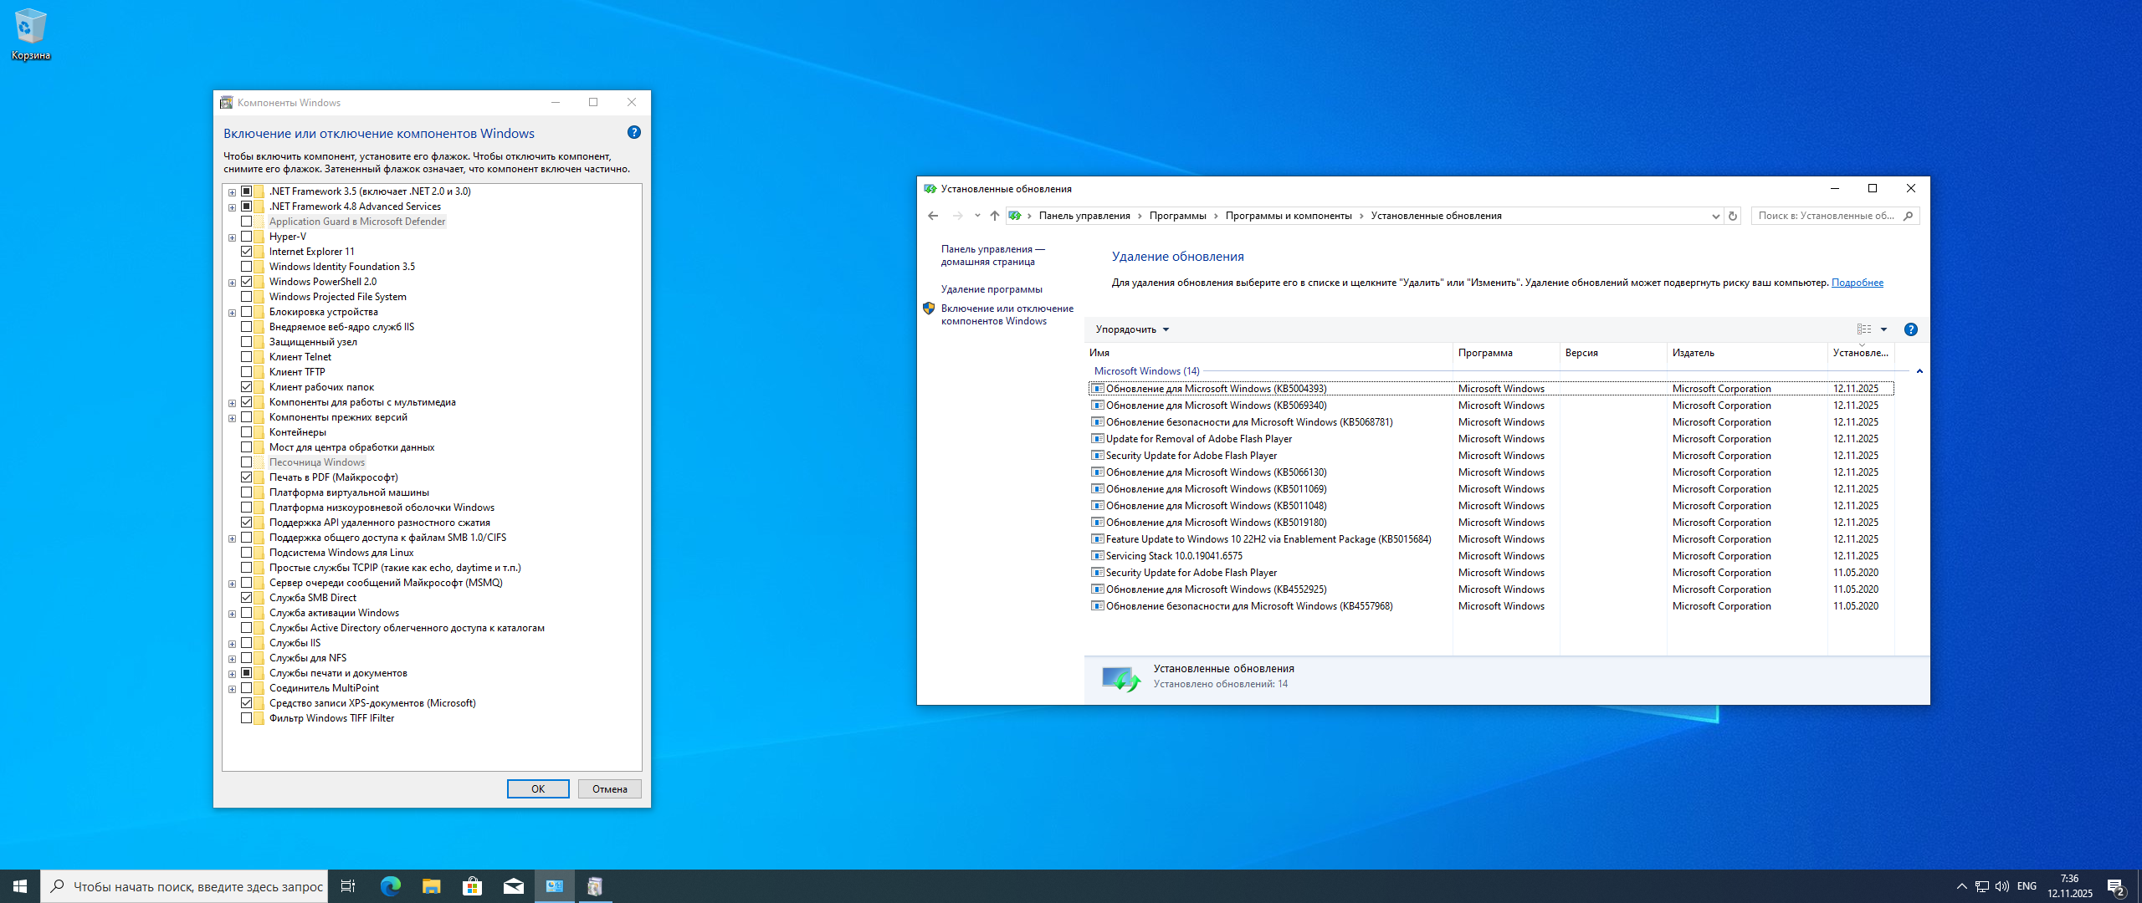
Task: Click the Подробнее link
Action: (x=1857, y=283)
